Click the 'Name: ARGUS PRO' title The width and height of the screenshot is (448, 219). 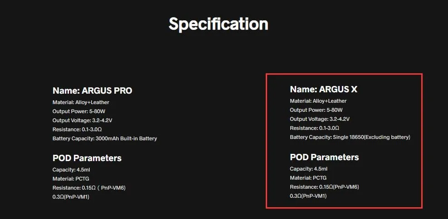(x=92, y=90)
